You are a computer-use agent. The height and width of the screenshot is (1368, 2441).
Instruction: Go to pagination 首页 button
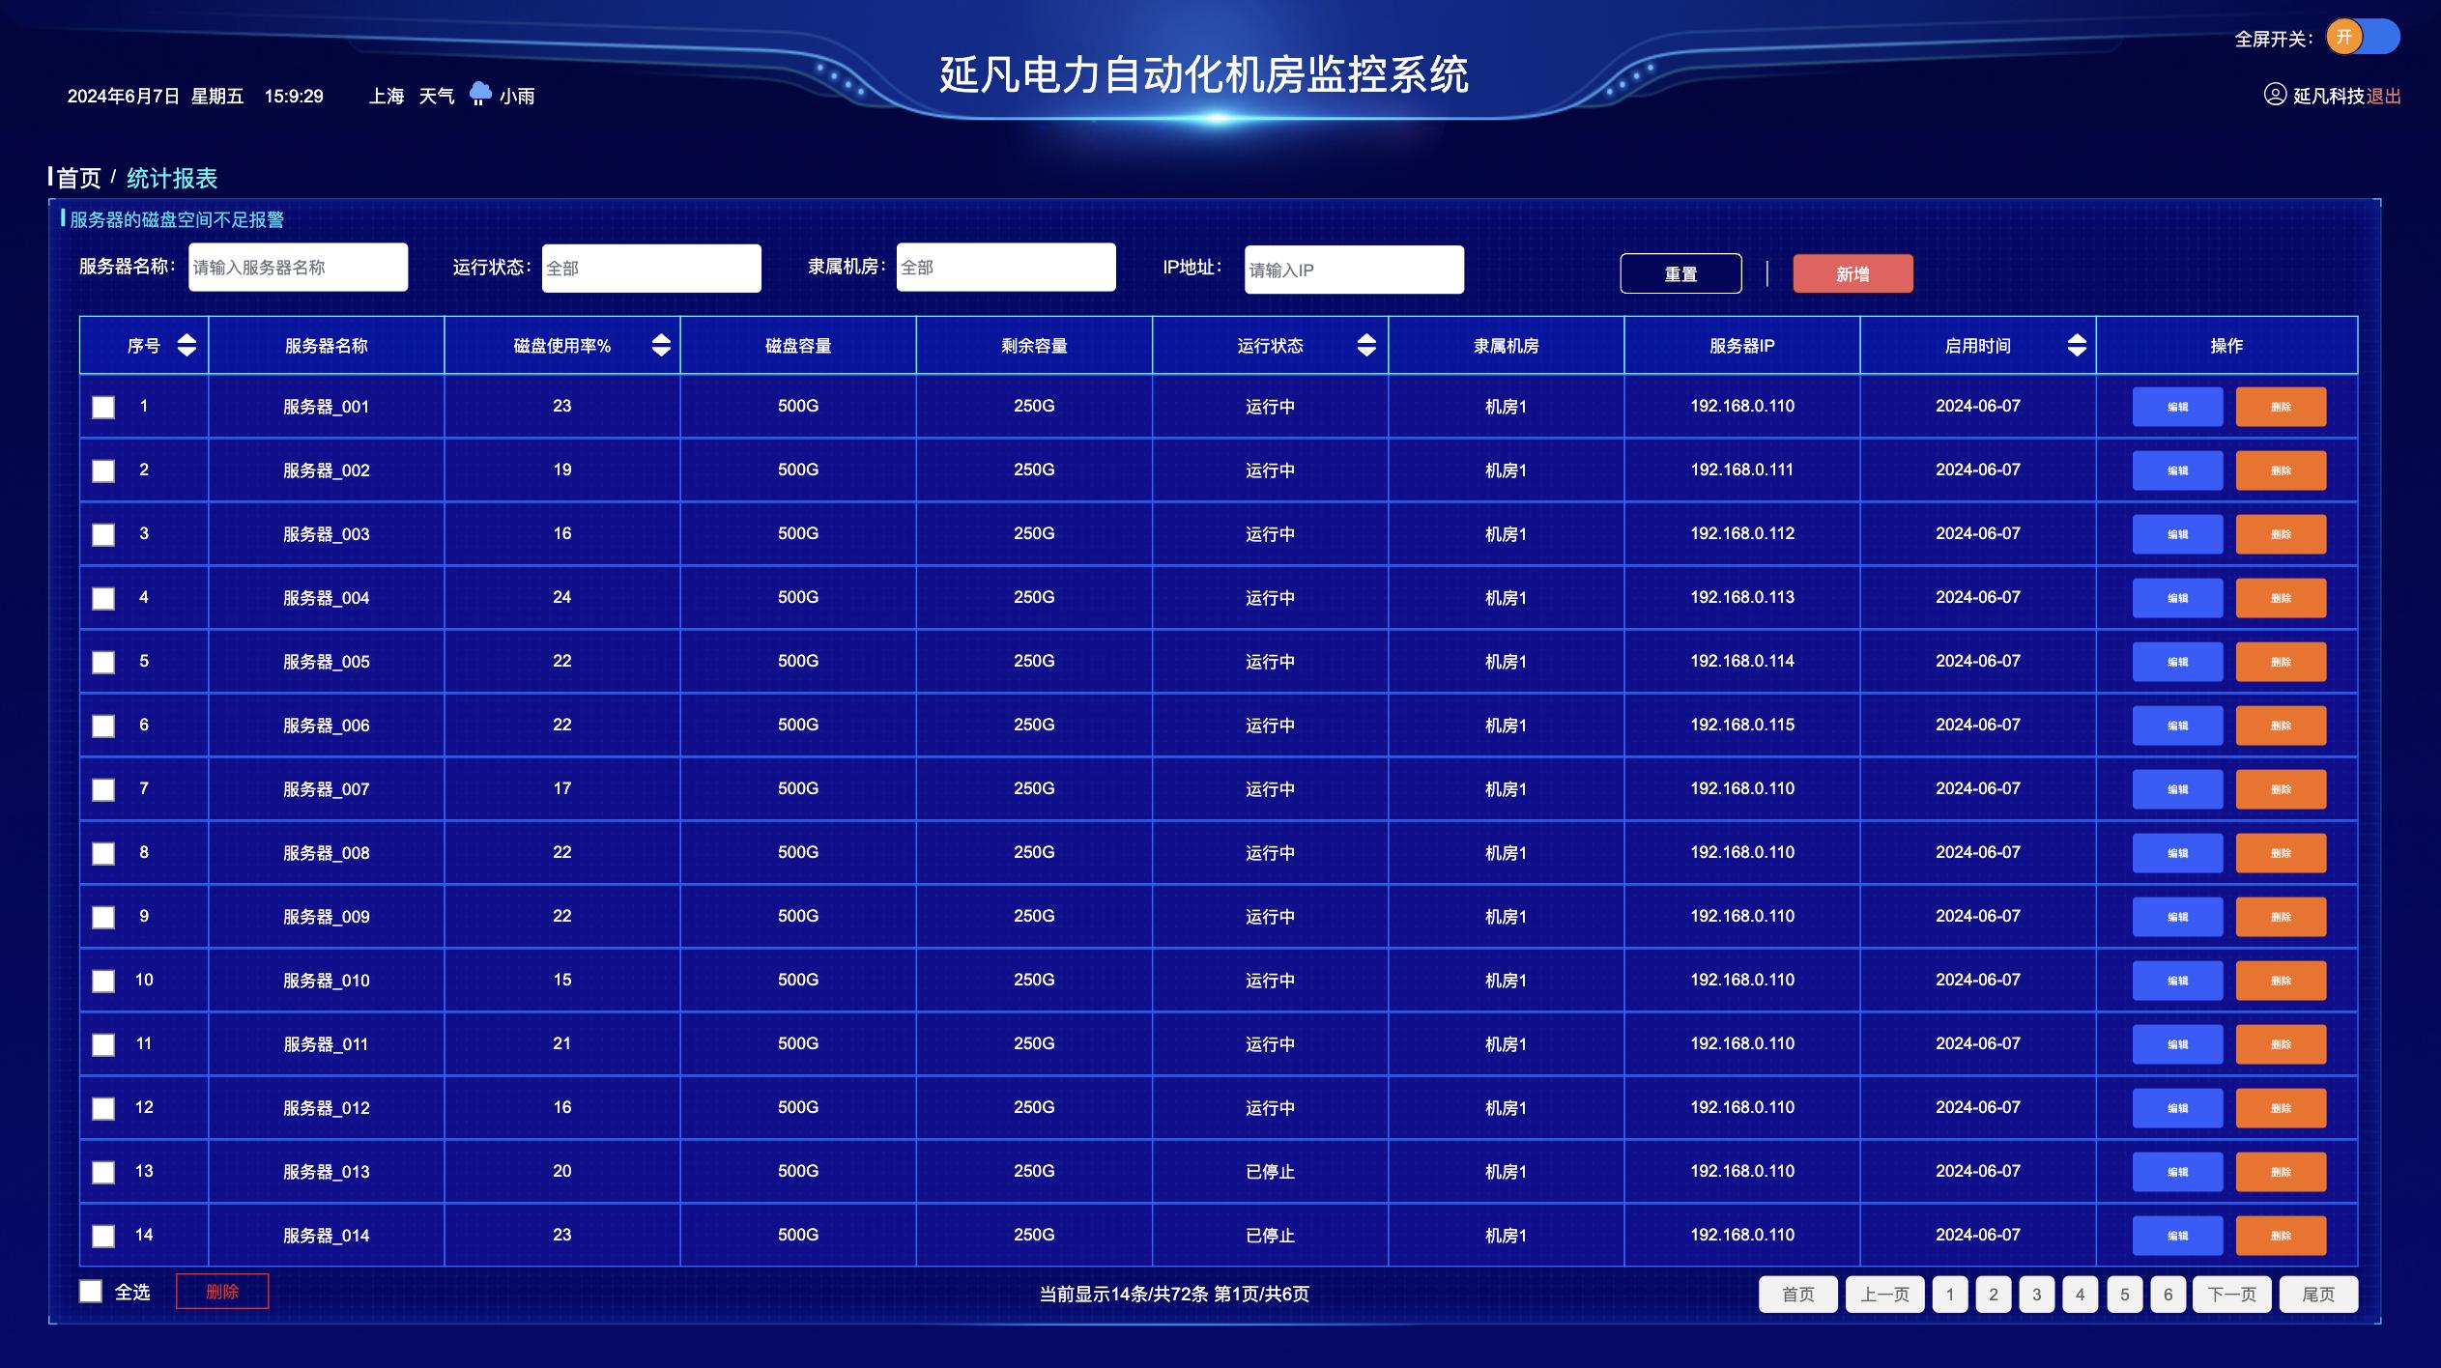tap(1797, 1295)
